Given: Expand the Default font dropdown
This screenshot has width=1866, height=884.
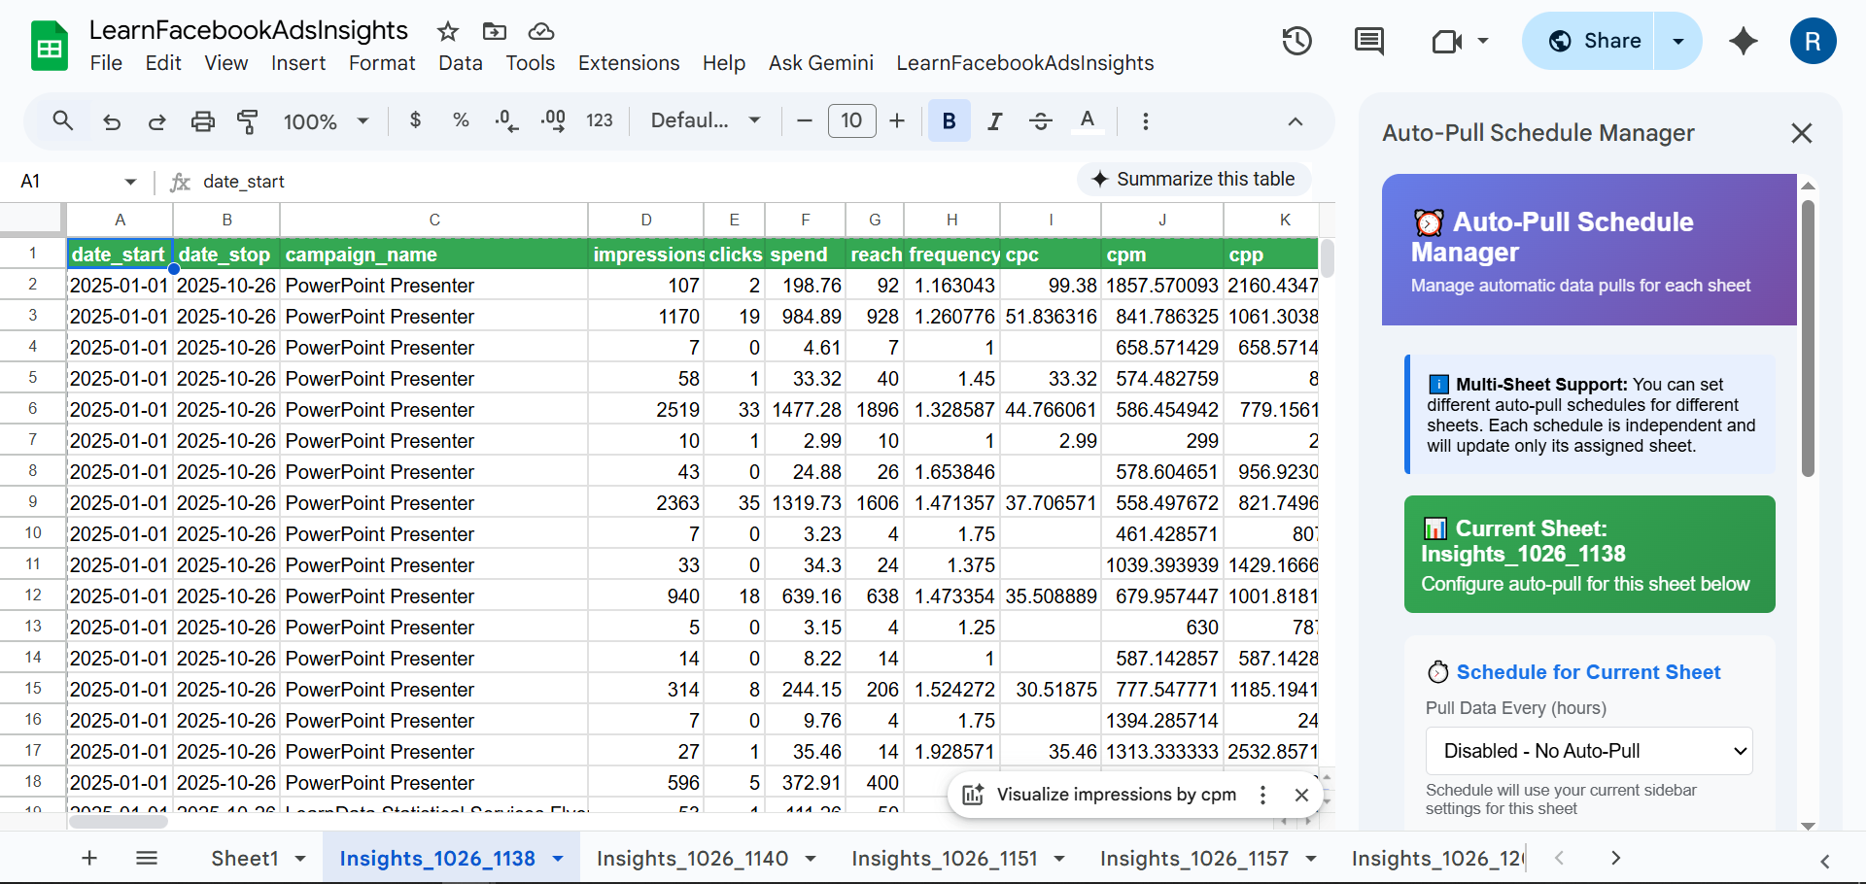Looking at the screenshot, I should [x=706, y=121].
